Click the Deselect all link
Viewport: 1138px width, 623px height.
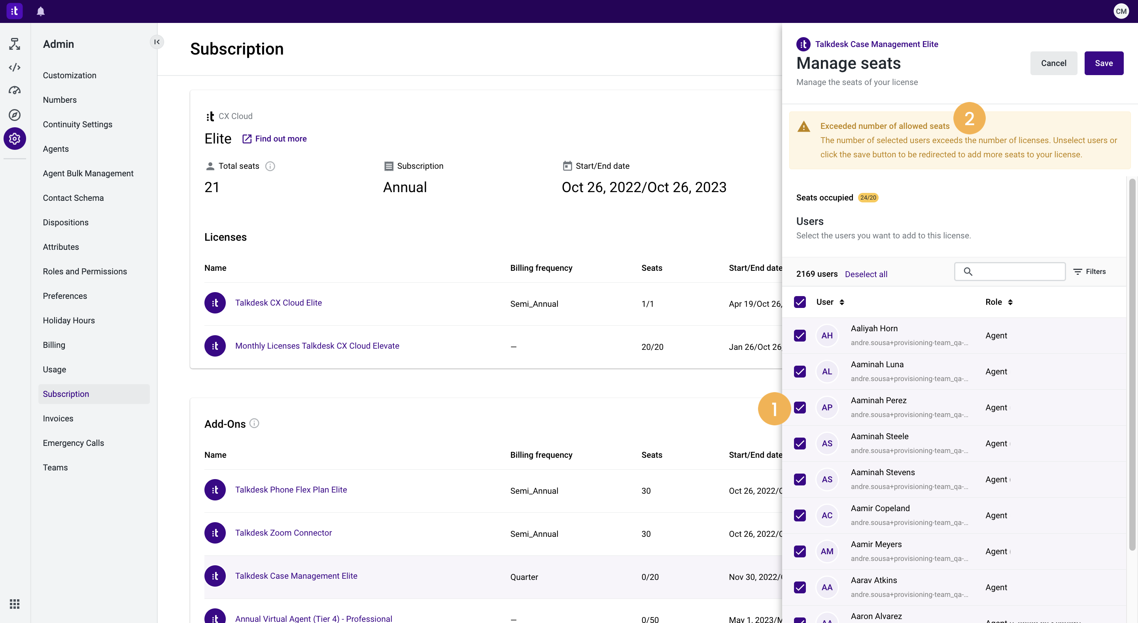pyautogui.click(x=866, y=274)
